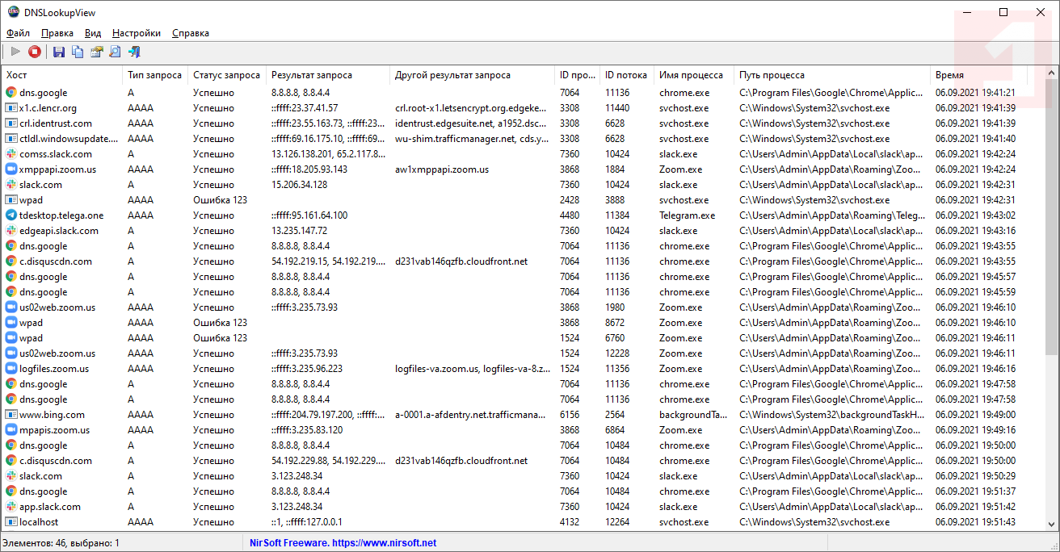
Task: Click the time 06.09.2021 19:51:43
Action: [975, 522]
